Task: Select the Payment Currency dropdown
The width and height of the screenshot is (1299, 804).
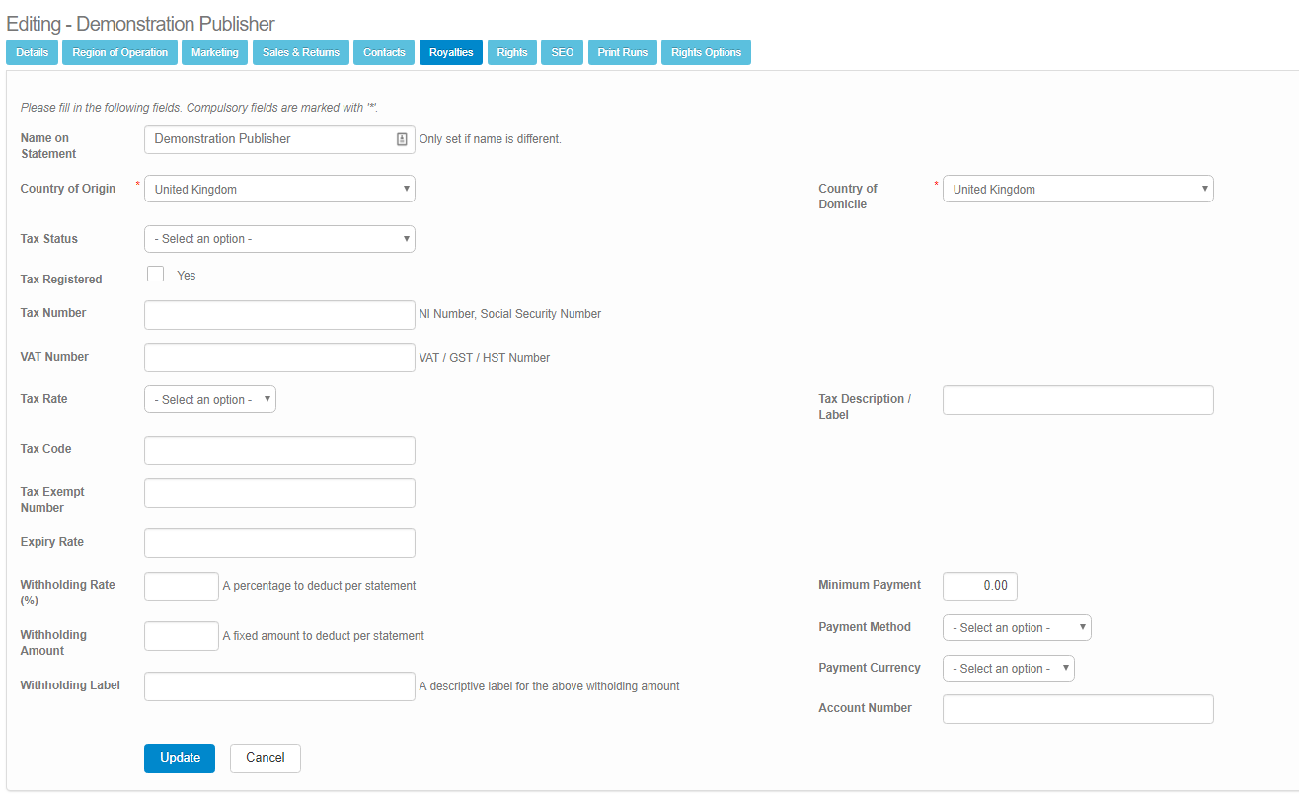Action: pos(1008,669)
